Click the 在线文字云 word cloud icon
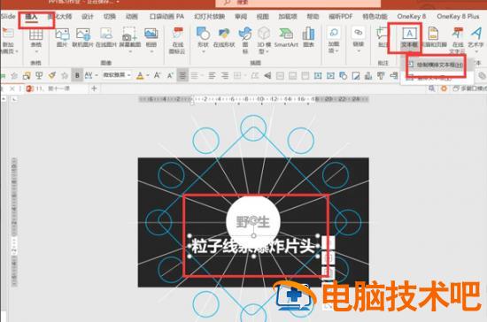 click(x=457, y=34)
